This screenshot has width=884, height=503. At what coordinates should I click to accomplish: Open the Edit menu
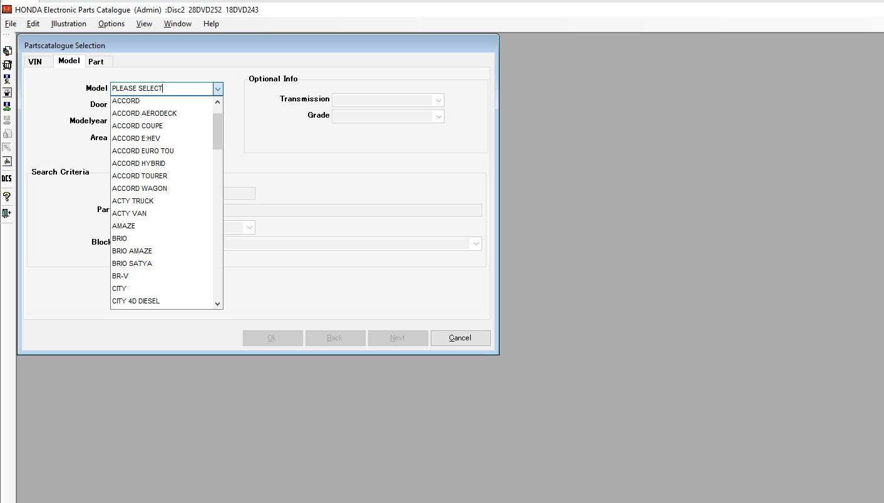33,24
